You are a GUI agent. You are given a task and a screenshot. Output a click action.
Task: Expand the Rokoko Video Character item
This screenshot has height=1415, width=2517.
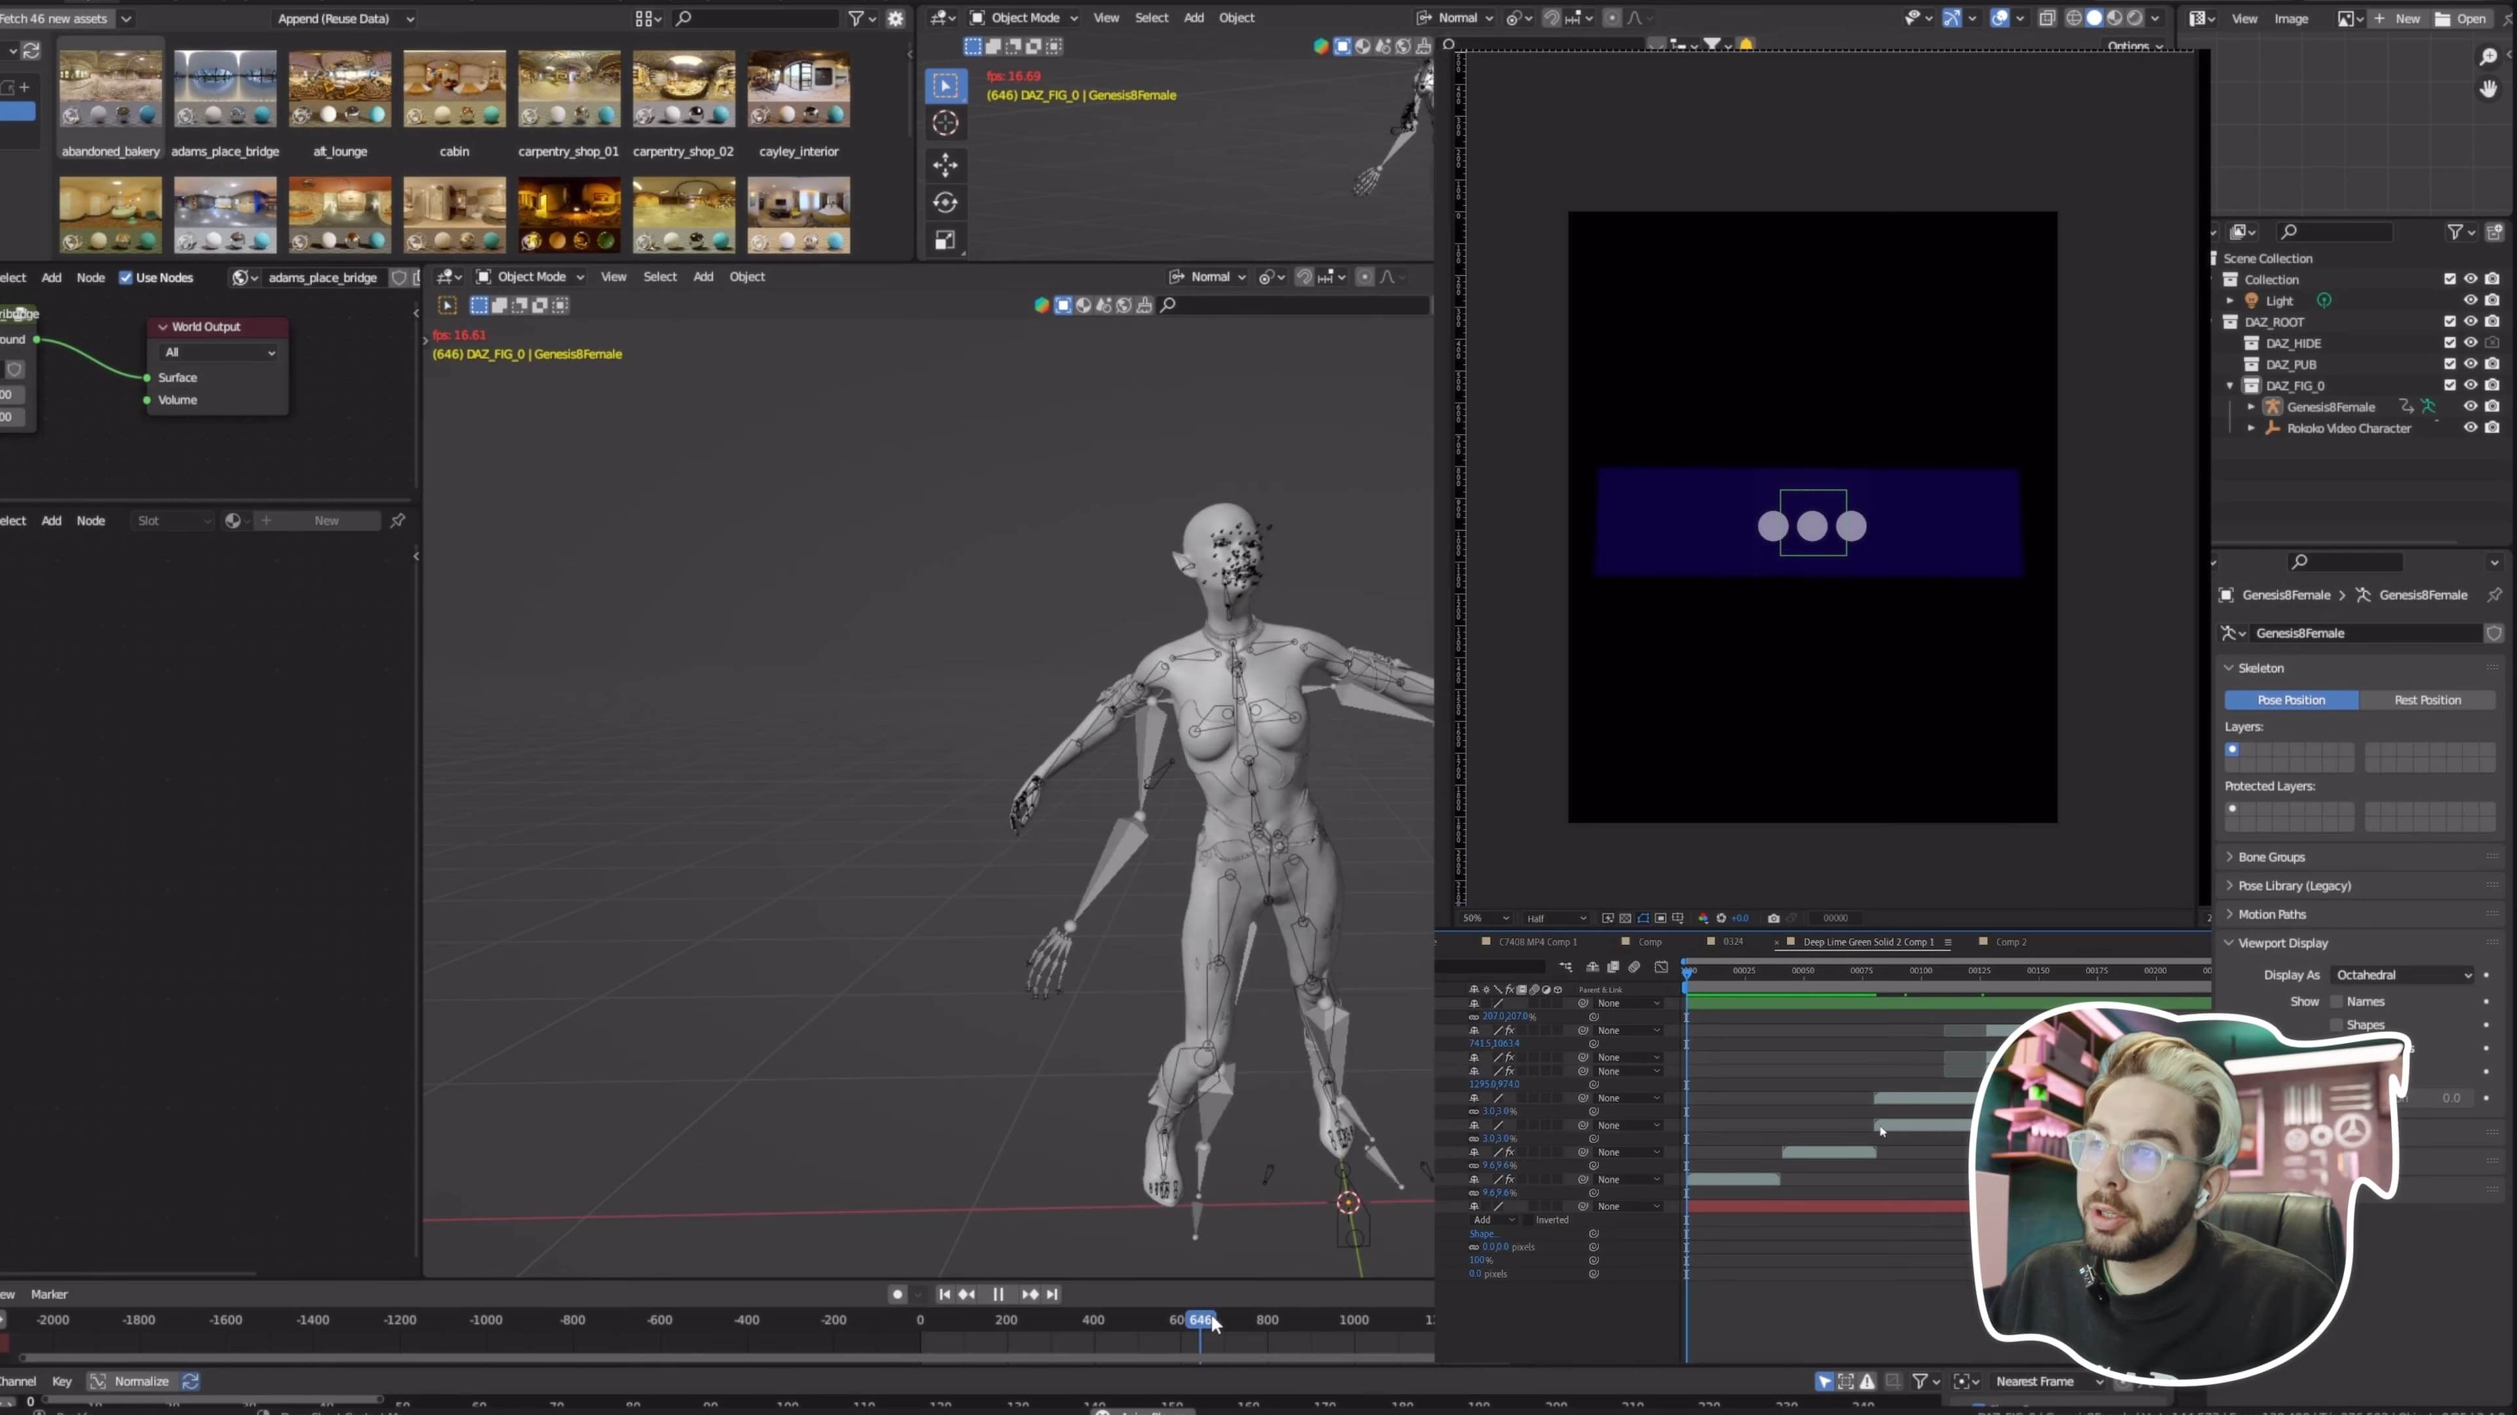[x=2252, y=428]
